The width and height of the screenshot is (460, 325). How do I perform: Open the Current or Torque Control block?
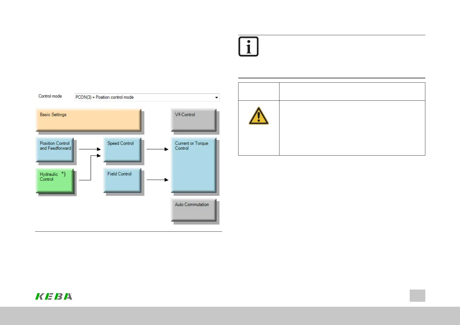click(194, 165)
